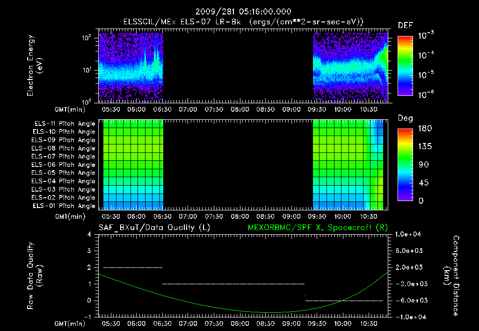
Task: Click the 90 degree color scale value
Action: click(424, 165)
